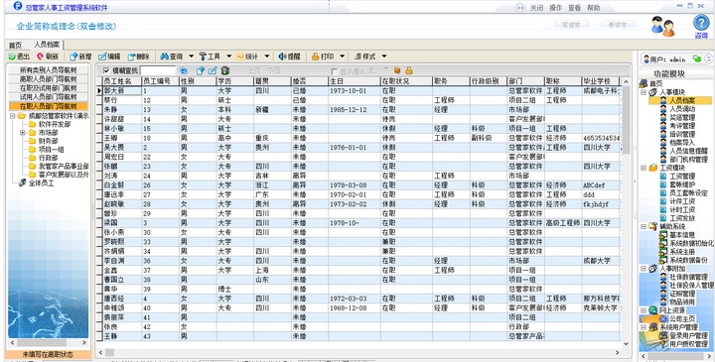Click the 咨询 help question-mark icon
The height and width of the screenshot is (362, 715).
tap(701, 23)
